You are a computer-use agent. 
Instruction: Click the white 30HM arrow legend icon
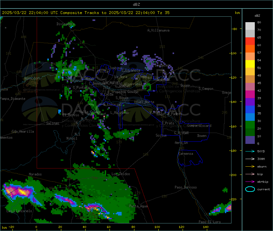250,159
